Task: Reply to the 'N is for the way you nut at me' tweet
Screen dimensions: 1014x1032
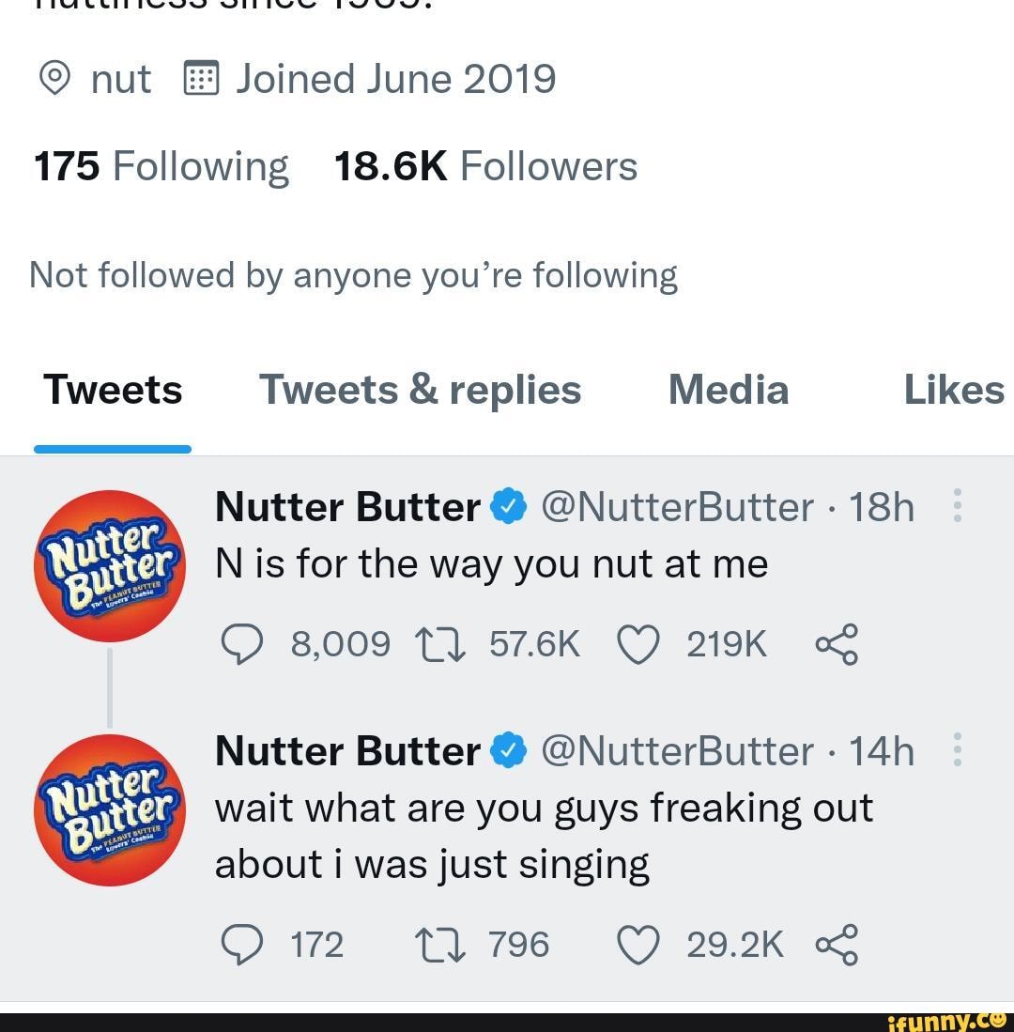Action: [242, 644]
